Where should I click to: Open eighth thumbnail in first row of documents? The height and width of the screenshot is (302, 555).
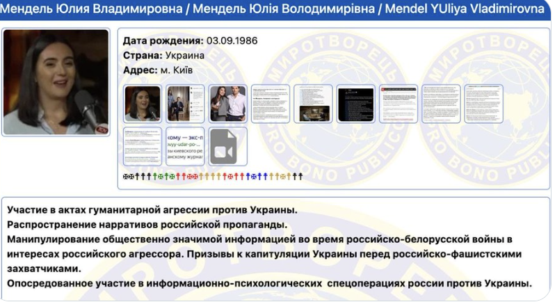click(x=441, y=104)
